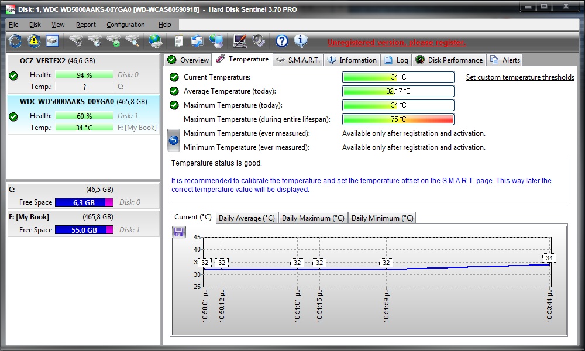This screenshot has width=585, height=351.
Task: Select the Temperature tab
Action: 243,59
